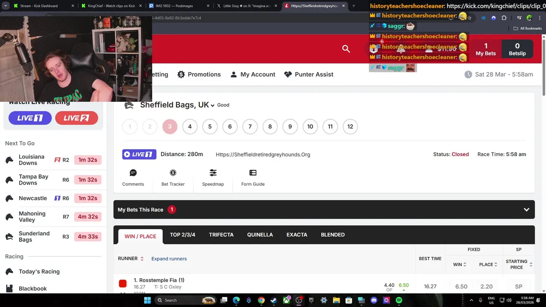This screenshot has width=546, height=307.
Task: Open Spotify from the taskbar
Action: pos(399,300)
